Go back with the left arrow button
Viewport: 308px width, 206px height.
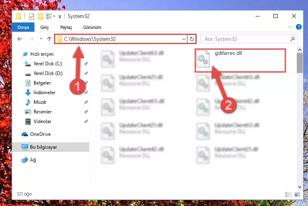pos(20,39)
